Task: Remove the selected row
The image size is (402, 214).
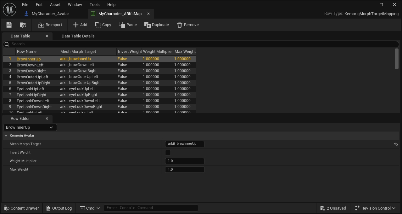Action: [187, 25]
